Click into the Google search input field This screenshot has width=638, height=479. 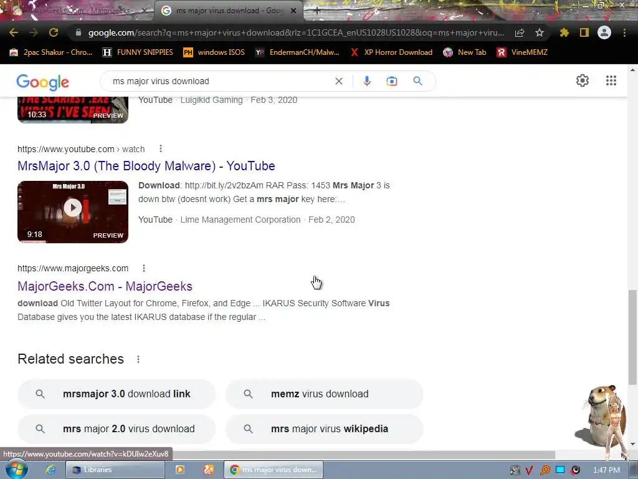point(220,81)
